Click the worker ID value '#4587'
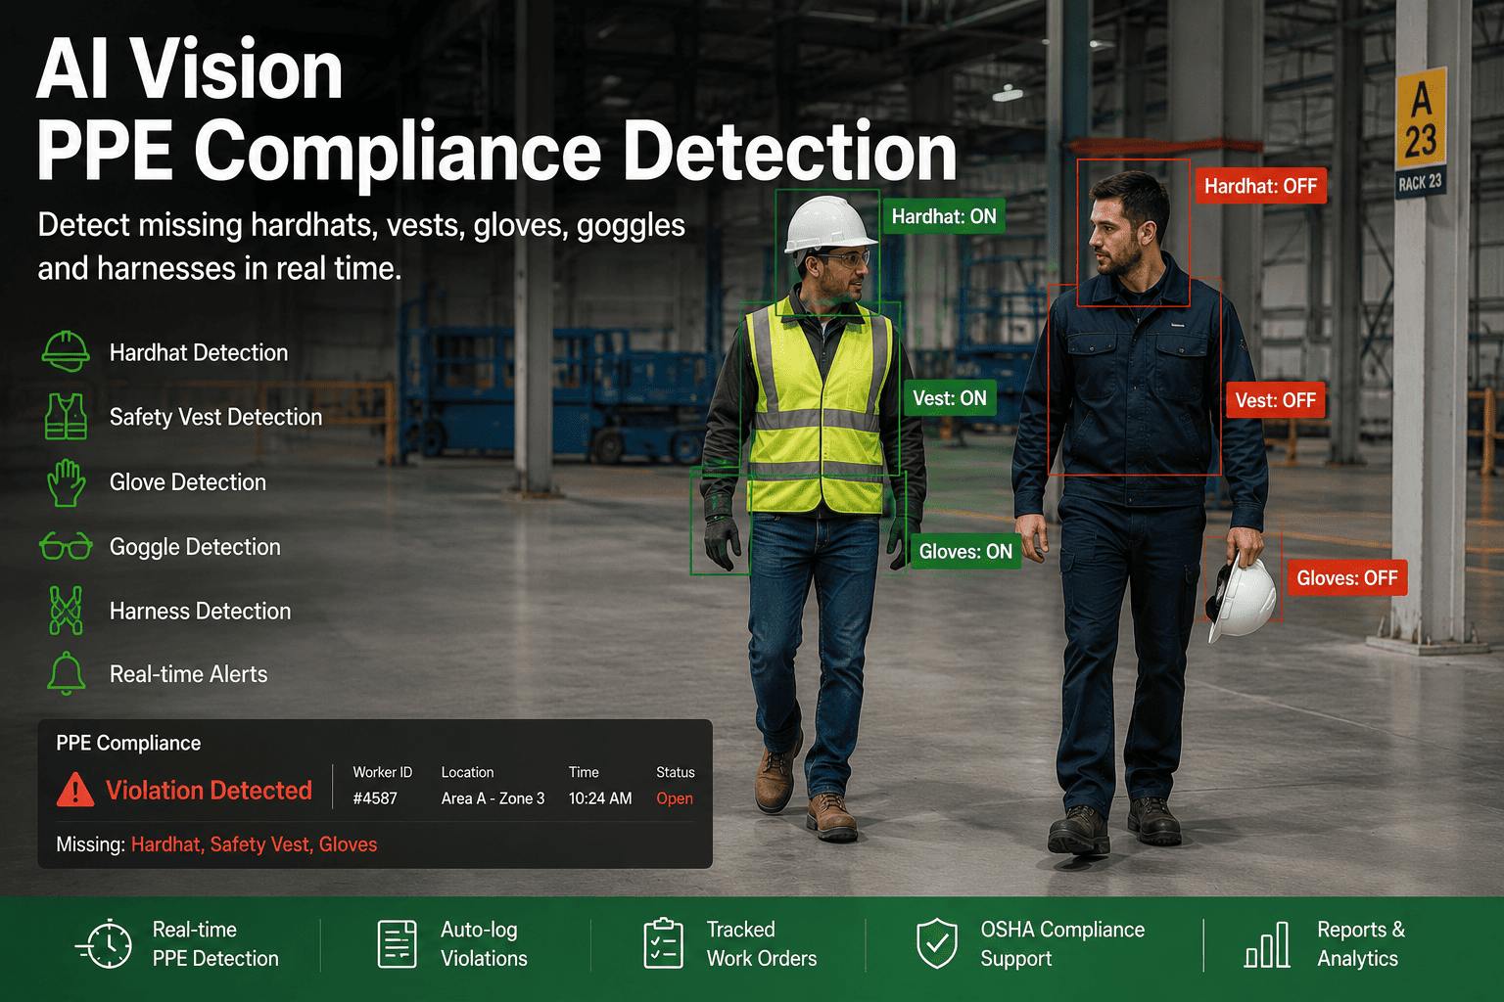 [x=375, y=798]
